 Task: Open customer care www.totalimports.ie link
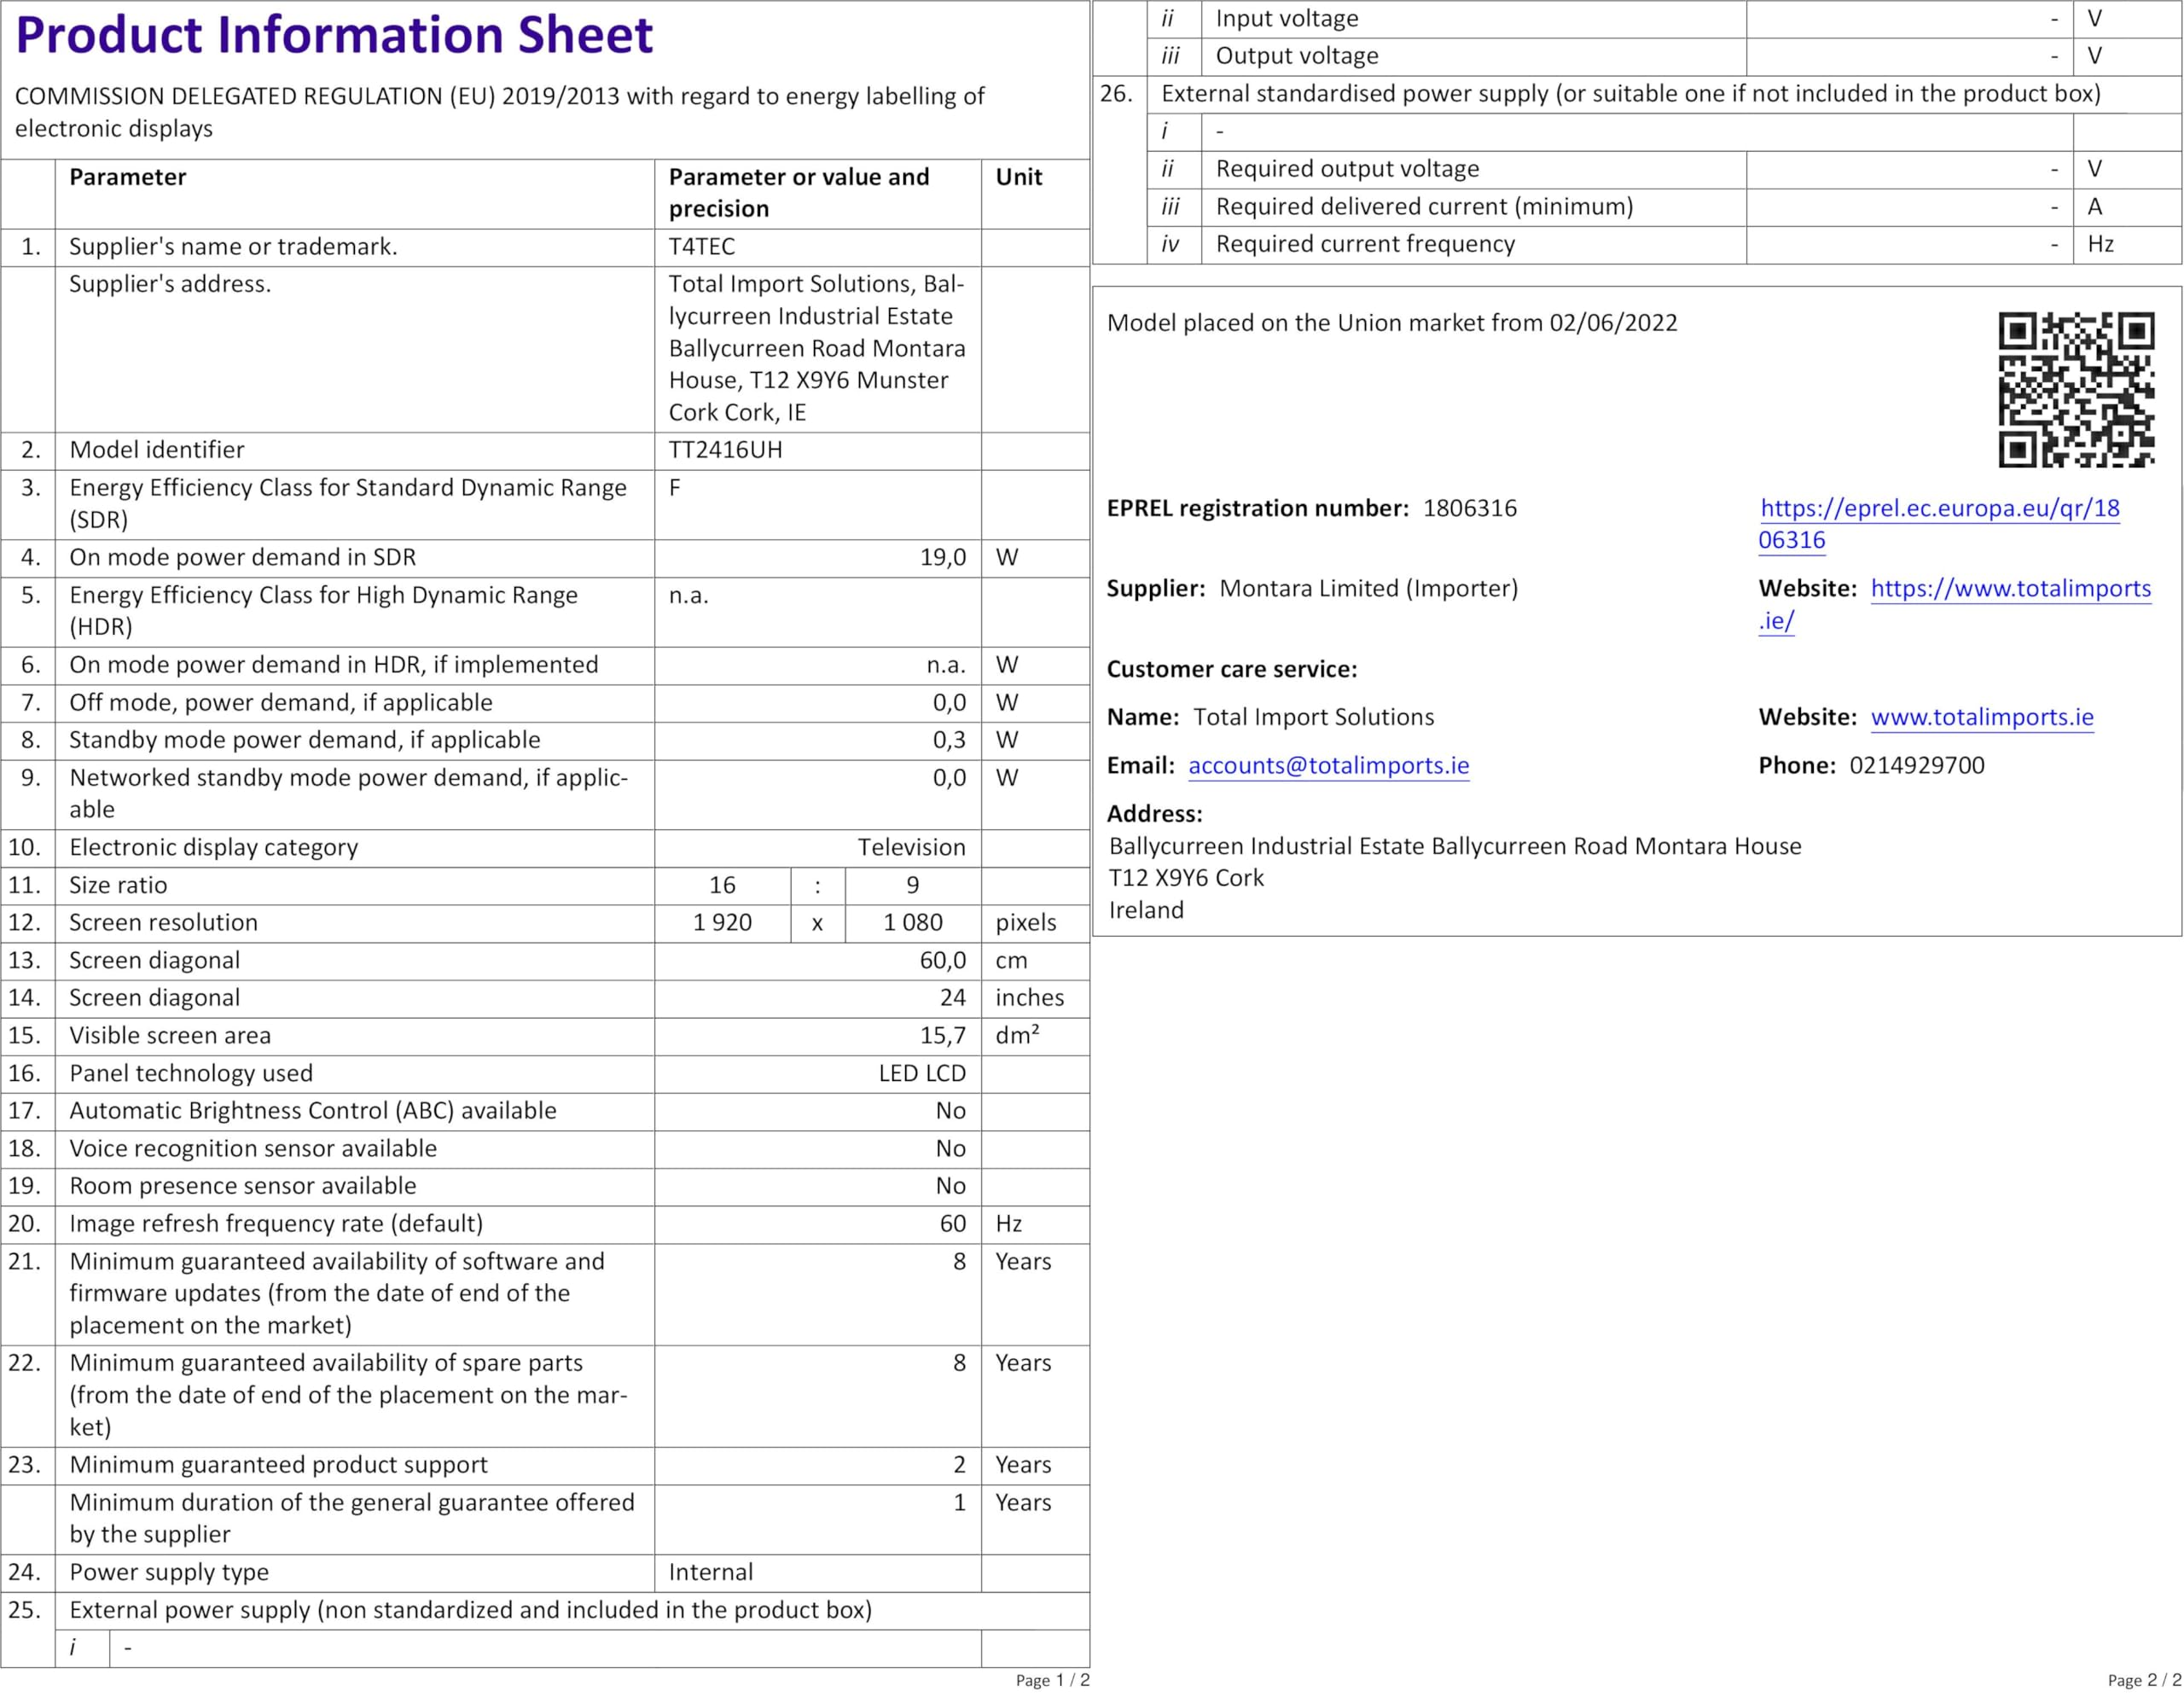click(x=1981, y=717)
